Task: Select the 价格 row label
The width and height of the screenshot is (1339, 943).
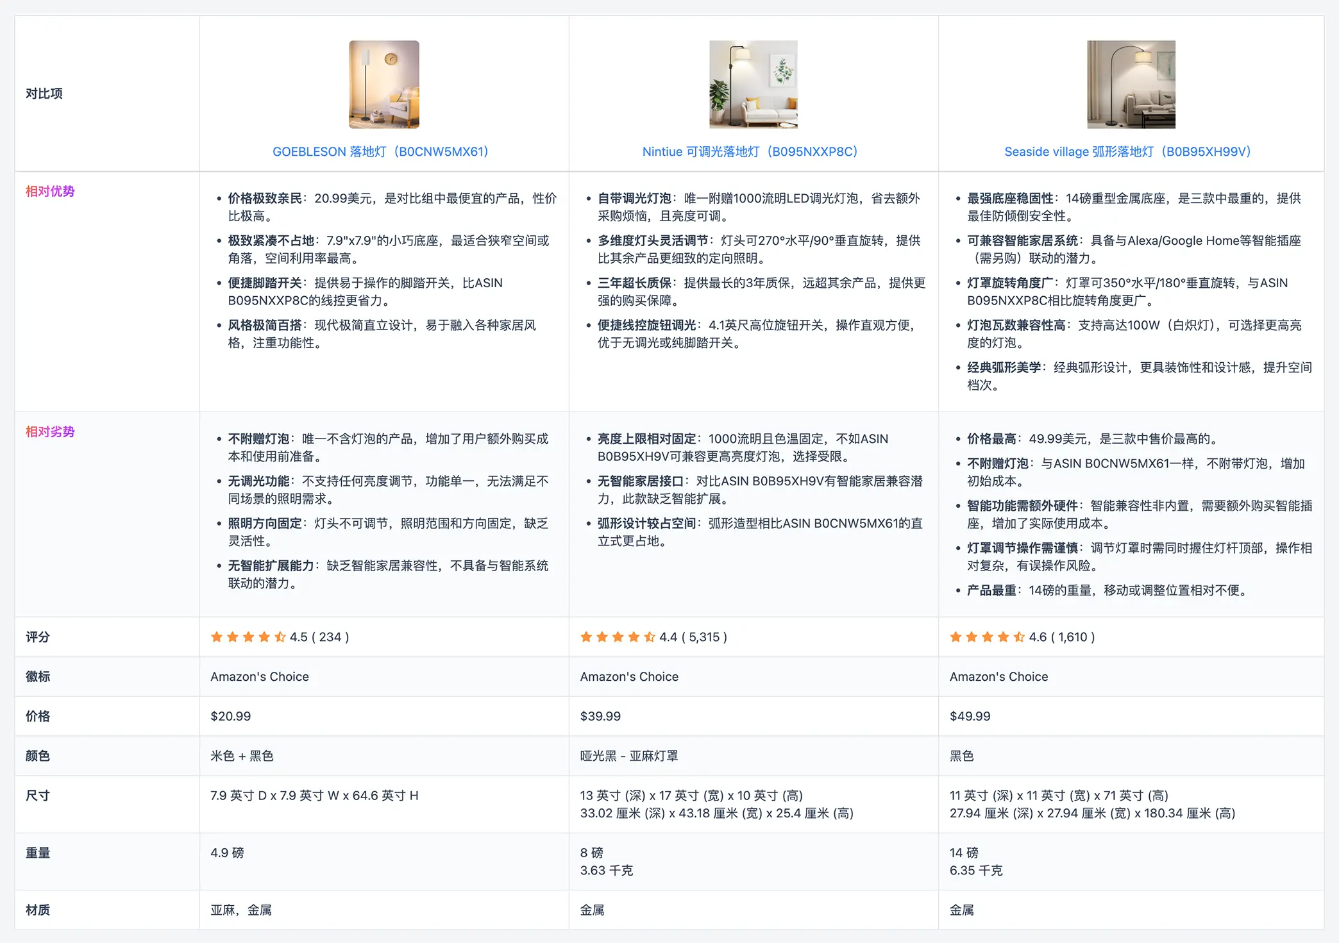Action: (x=38, y=717)
